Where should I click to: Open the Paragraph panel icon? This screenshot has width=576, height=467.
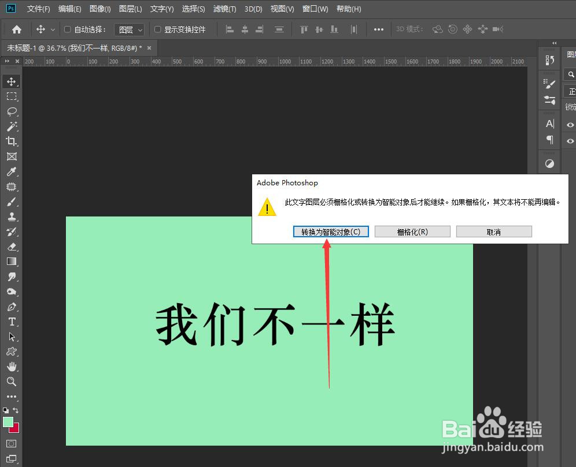[549, 140]
